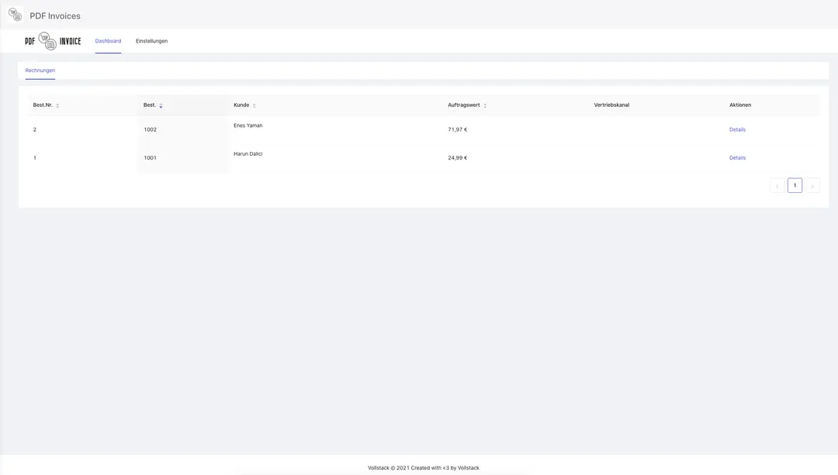
Task: Open the Dashboard tab
Action: 108,41
